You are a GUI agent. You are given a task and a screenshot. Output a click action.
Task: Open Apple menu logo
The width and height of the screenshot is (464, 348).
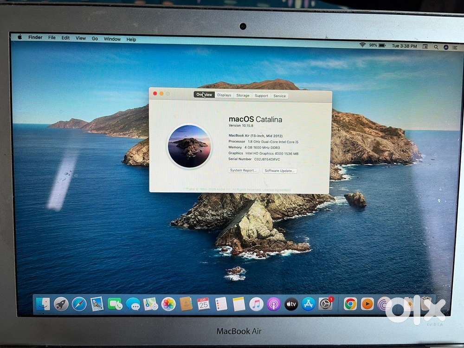click(20, 37)
